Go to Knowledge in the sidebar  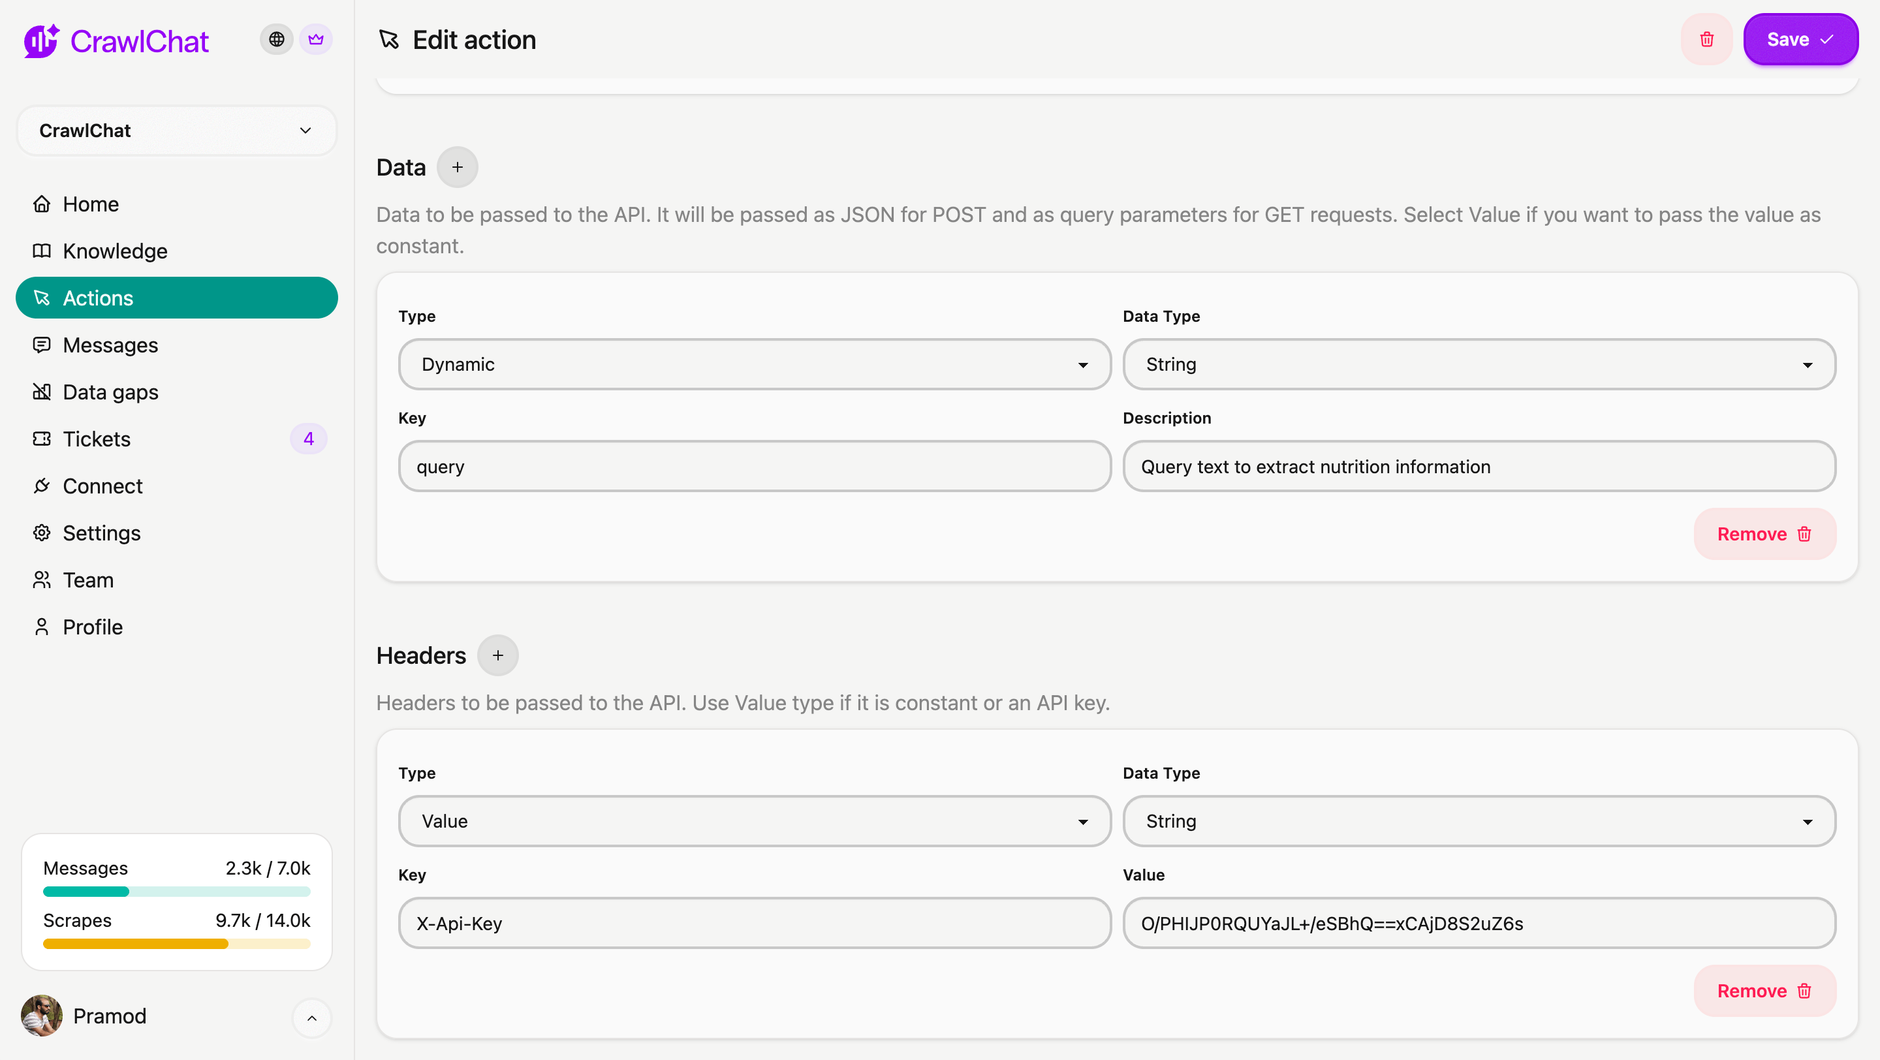click(115, 251)
